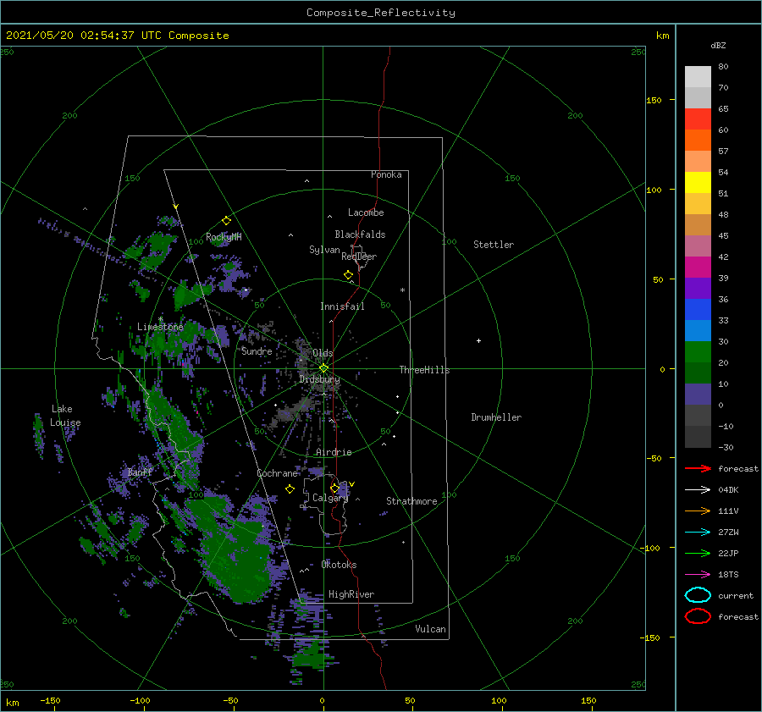Click the Airdrie city label
The image size is (762, 712).
coord(334,452)
